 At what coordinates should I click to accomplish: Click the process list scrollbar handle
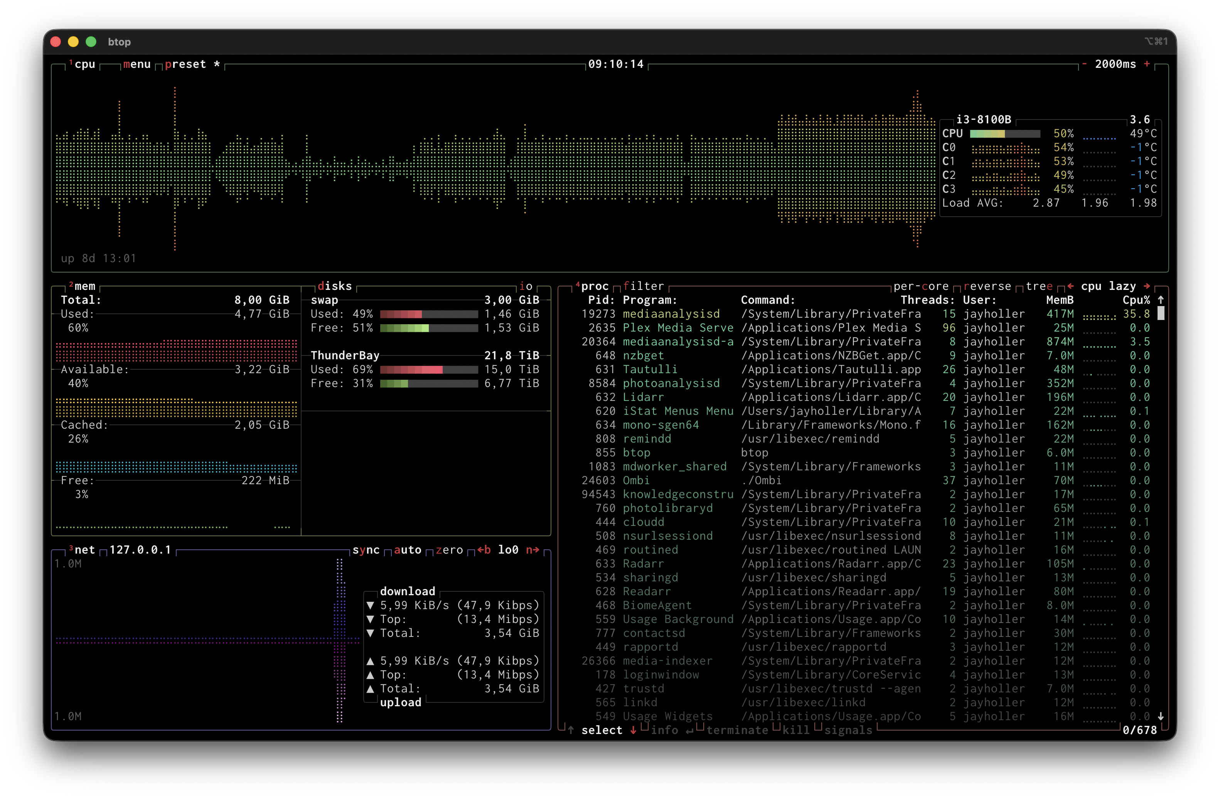(x=1161, y=313)
